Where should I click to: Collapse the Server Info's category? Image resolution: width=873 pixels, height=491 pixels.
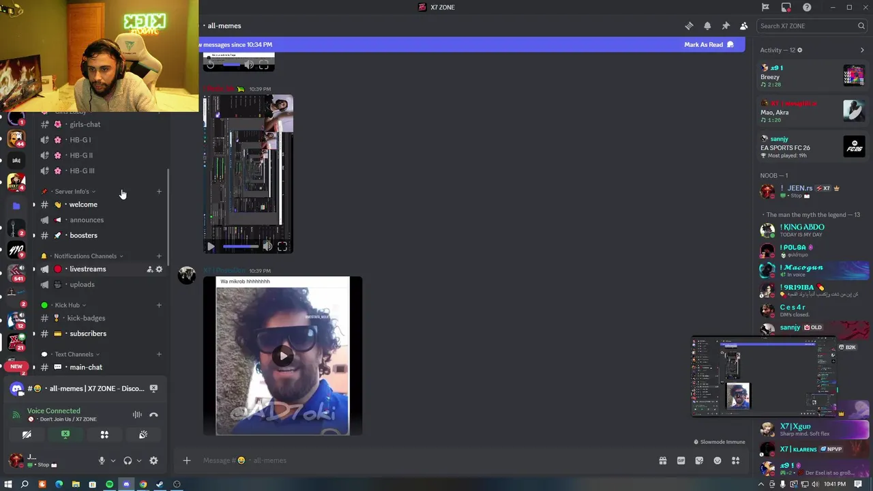[72, 192]
